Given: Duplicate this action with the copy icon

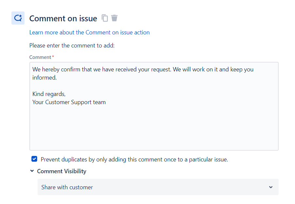Looking at the screenshot, I should point(105,18).
